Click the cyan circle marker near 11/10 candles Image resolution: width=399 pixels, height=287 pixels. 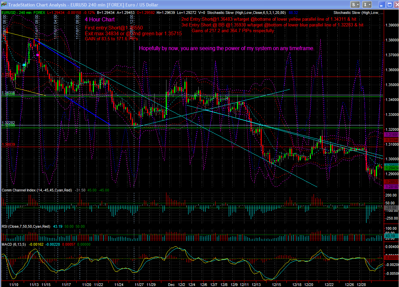coord(24,65)
